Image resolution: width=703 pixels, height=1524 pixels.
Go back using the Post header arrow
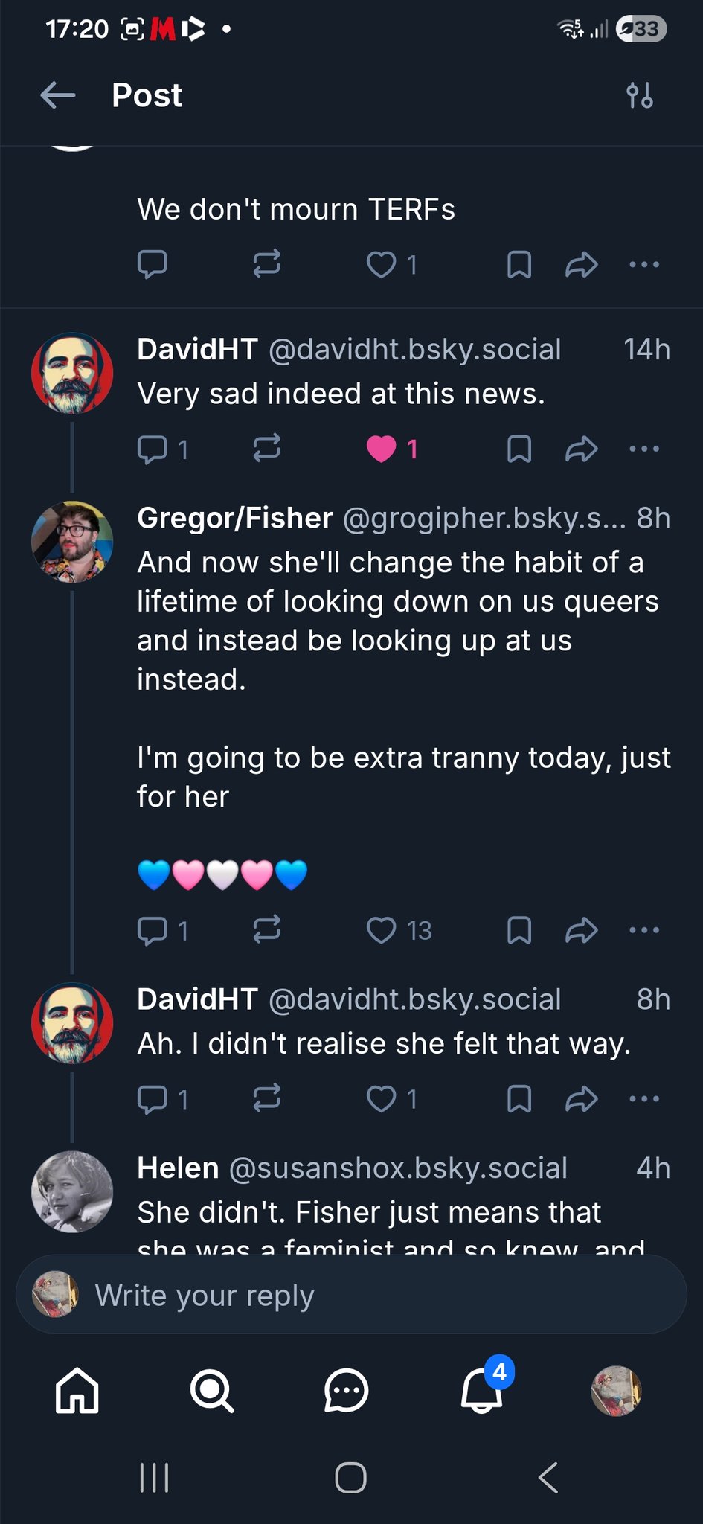(x=58, y=95)
